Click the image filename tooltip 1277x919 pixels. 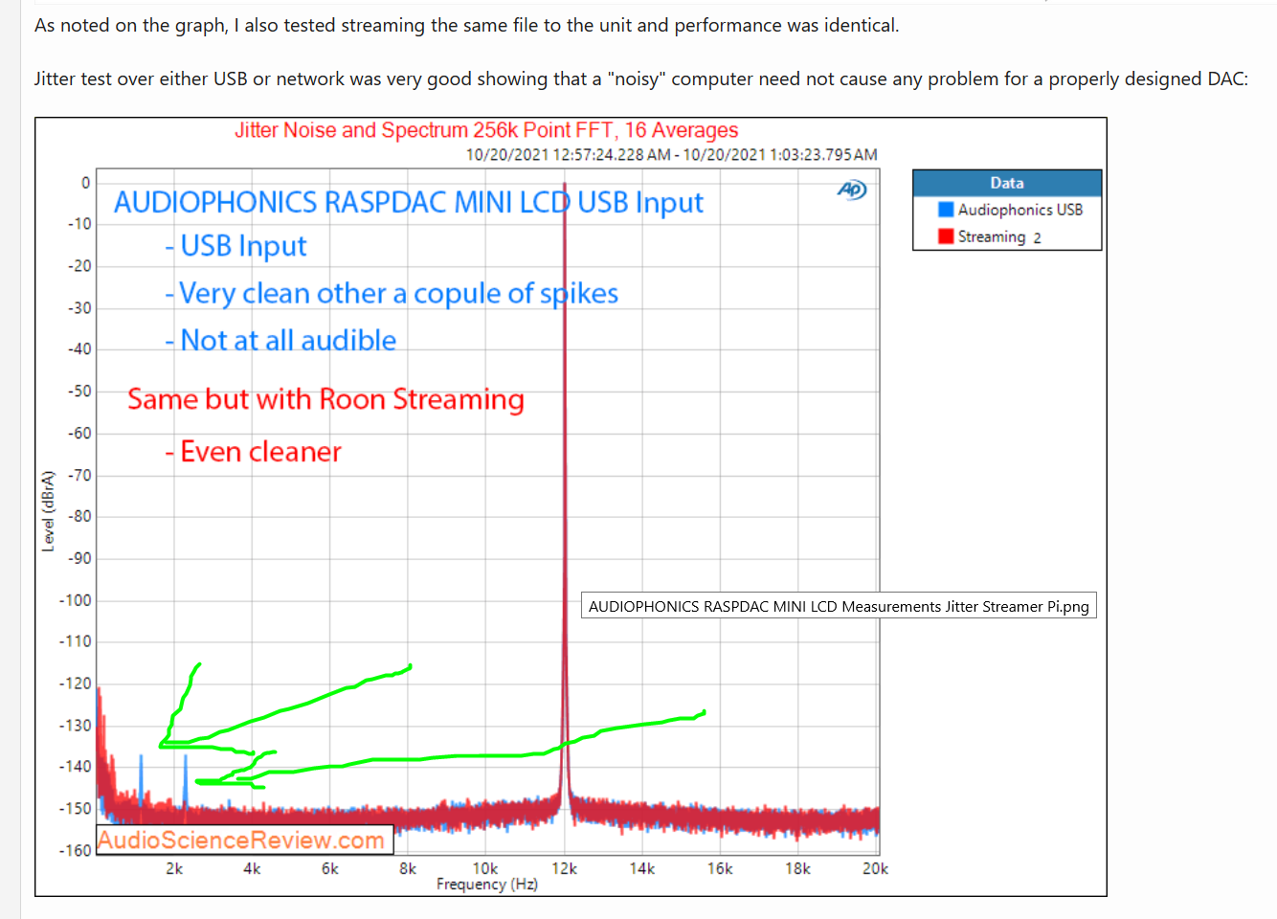[838, 606]
